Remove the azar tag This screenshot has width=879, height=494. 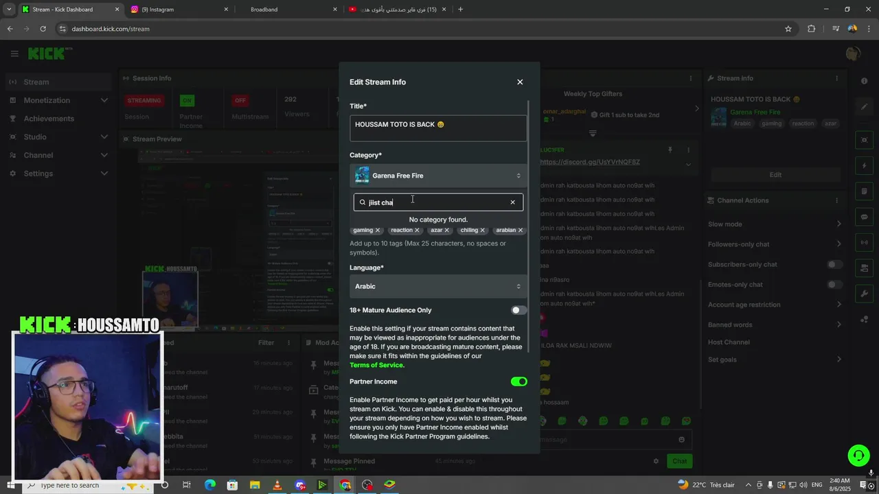(x=447, y=231)
